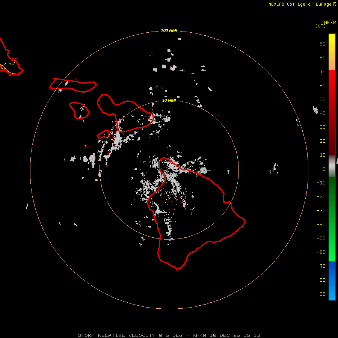Click the -20 value on velocity scale
Image resolution: width=338 pixels, height=338 pixels.
point(321,196)
